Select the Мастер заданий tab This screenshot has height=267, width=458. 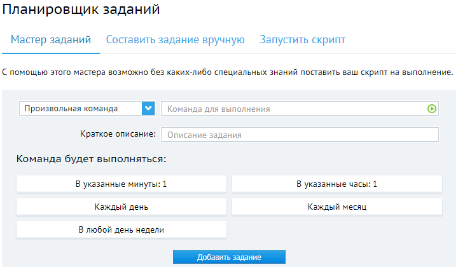pos(51,39)
